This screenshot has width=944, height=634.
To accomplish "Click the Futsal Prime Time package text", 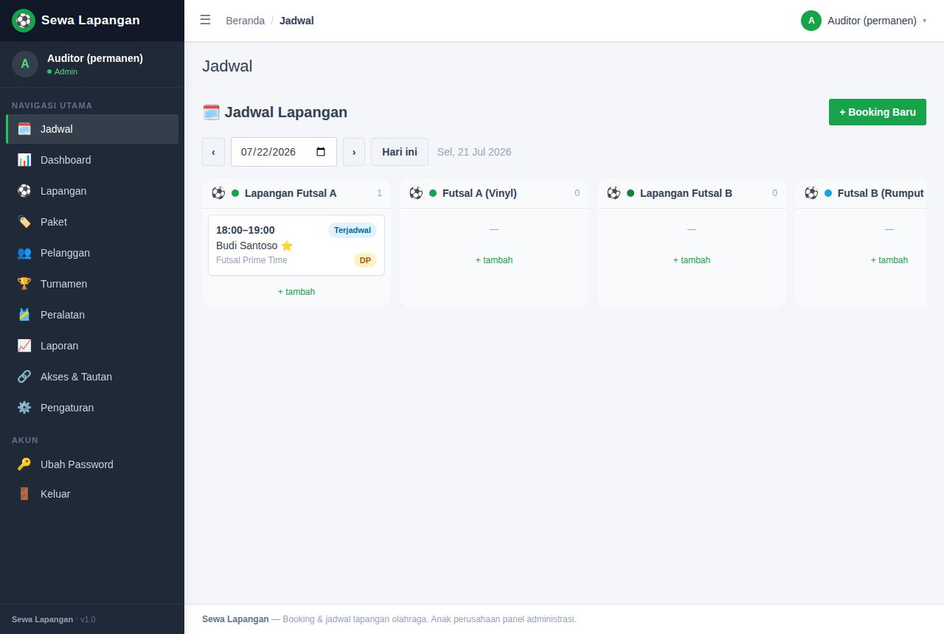I will [x=251, y=260].
